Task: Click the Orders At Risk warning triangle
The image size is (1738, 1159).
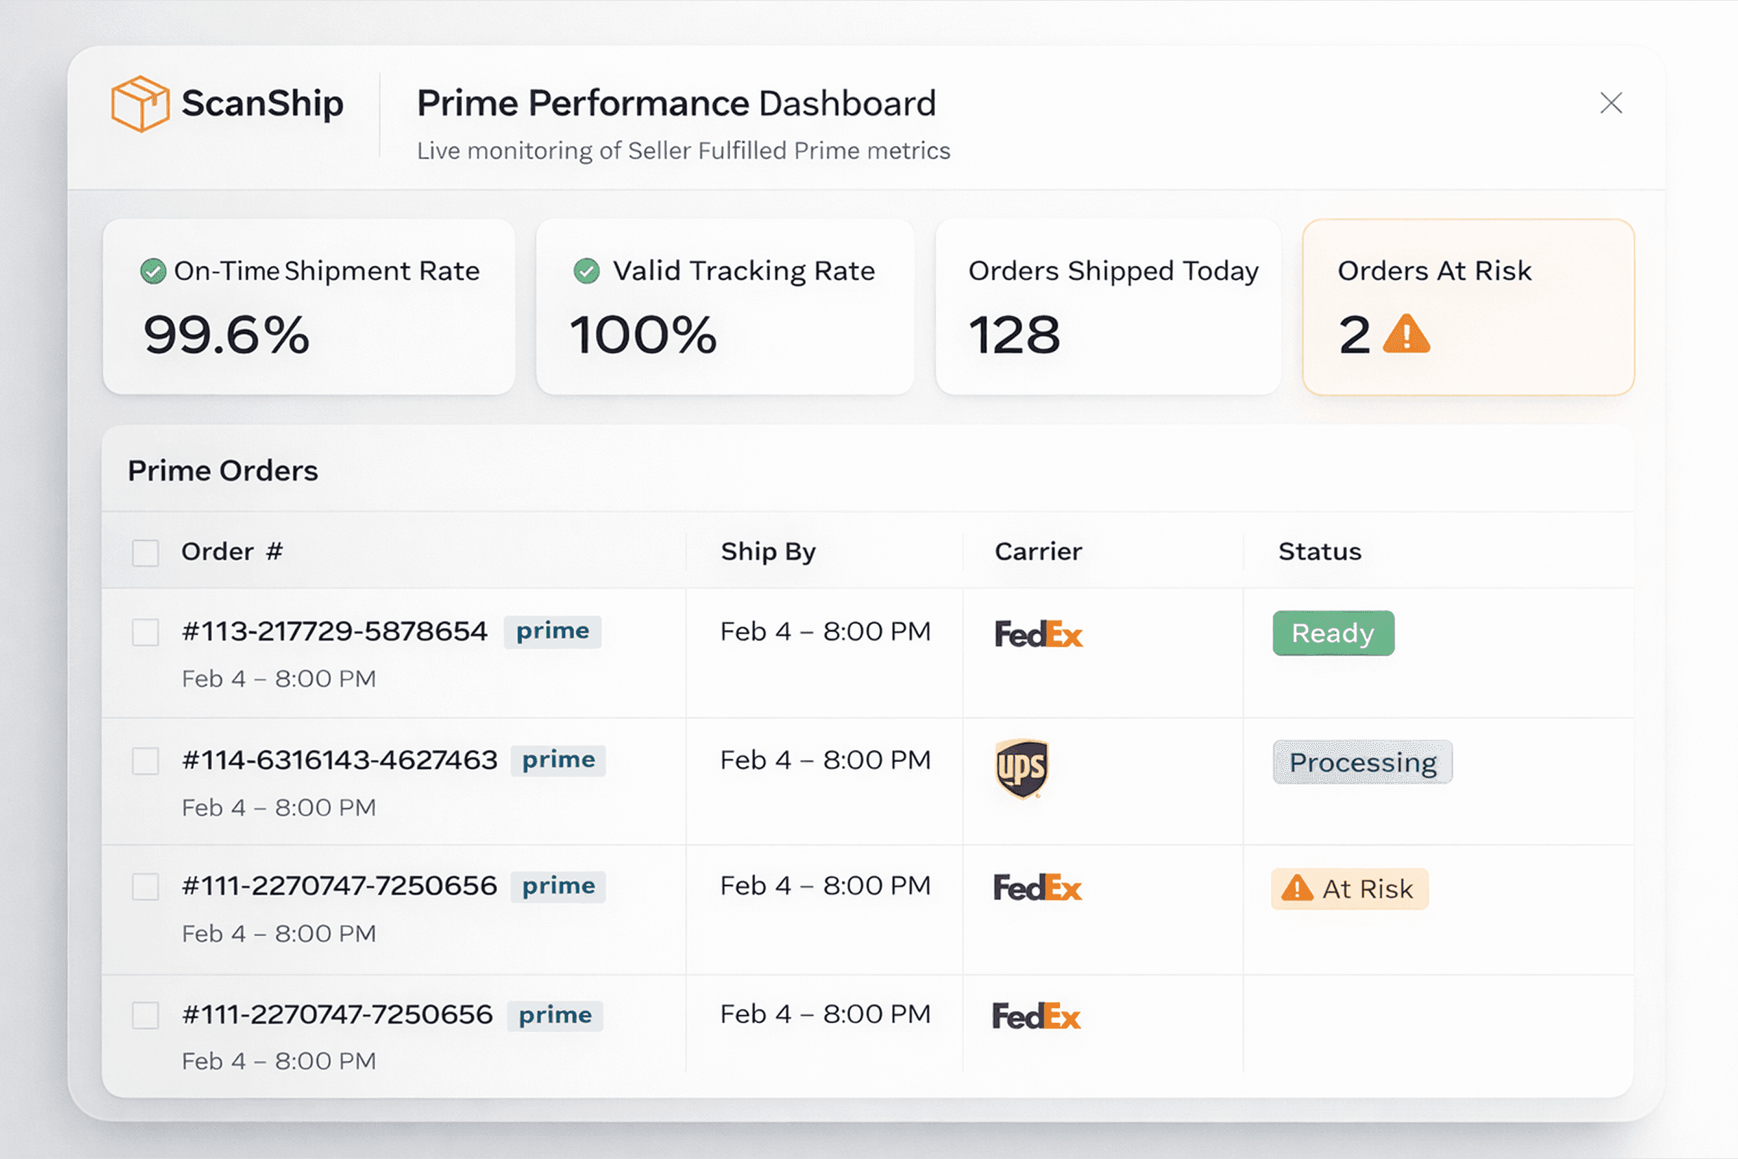Action: pos(1406,335)
